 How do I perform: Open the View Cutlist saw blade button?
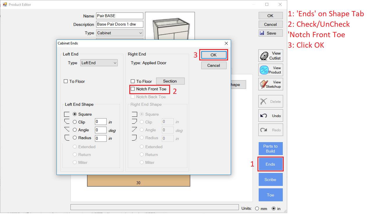pyautogui.click(x=270, y=55)
